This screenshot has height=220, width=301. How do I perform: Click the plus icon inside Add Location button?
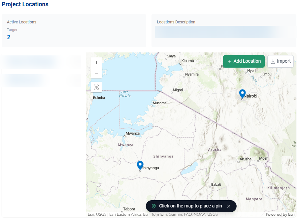pyautogui.click(x=230, y=61)
